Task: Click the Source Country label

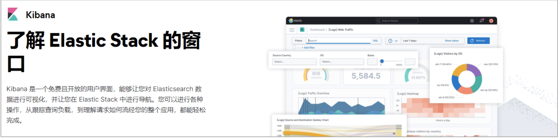Action: 282,55
